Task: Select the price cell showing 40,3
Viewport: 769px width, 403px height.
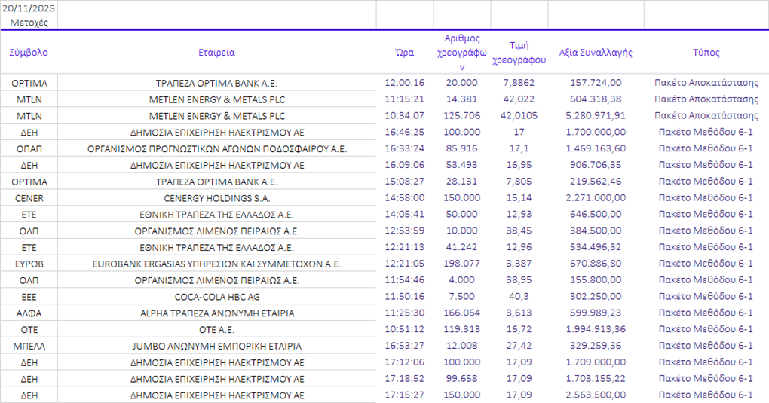Action: click(519, 297)
